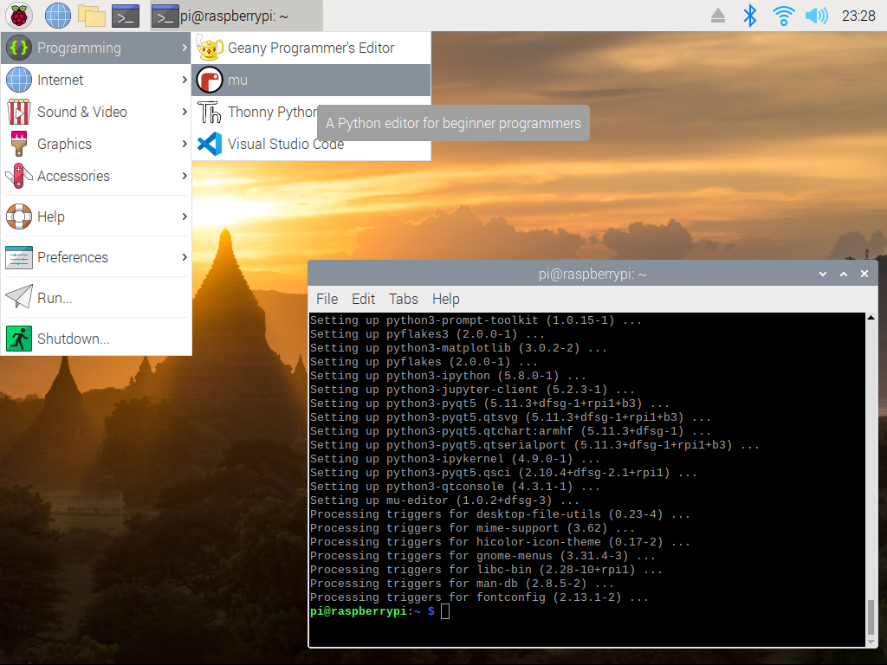887x665 pixels.
Task: Open the Preferences menu category
Action: point(96,257)
